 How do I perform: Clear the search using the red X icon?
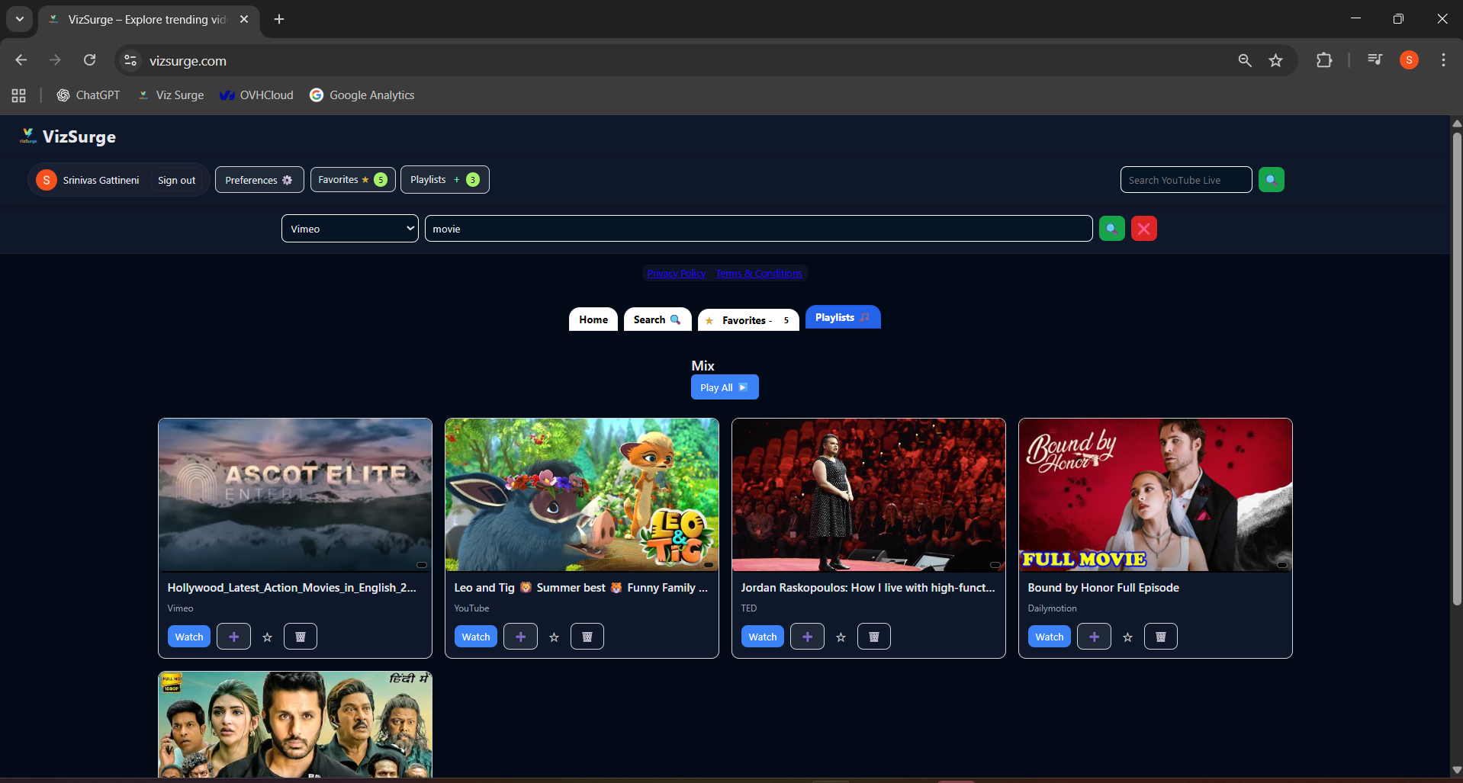(x=1143, y=228)
